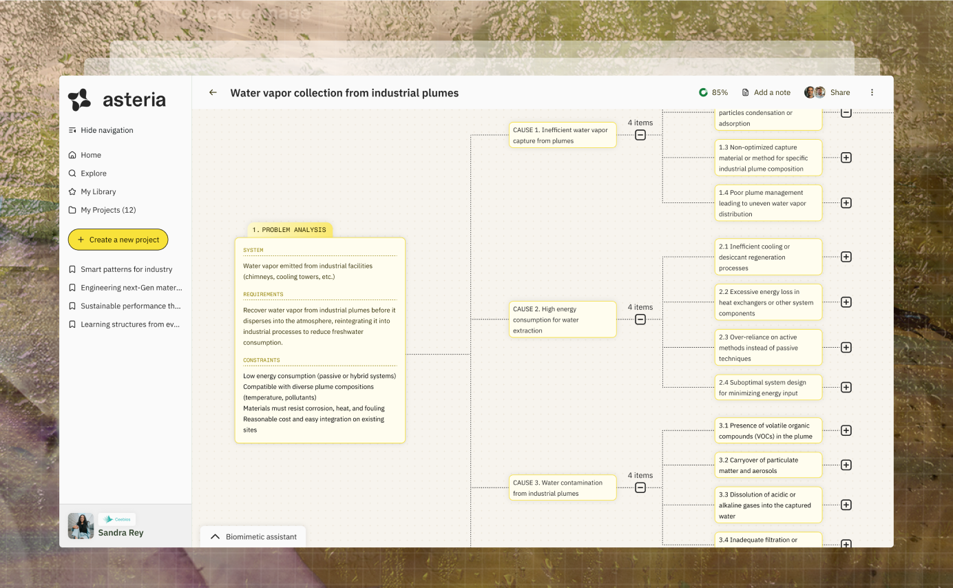
Task: Click node 3.1 Presence of volatile organic compounds
Action: pyautogui.click(x=768, y=430)
